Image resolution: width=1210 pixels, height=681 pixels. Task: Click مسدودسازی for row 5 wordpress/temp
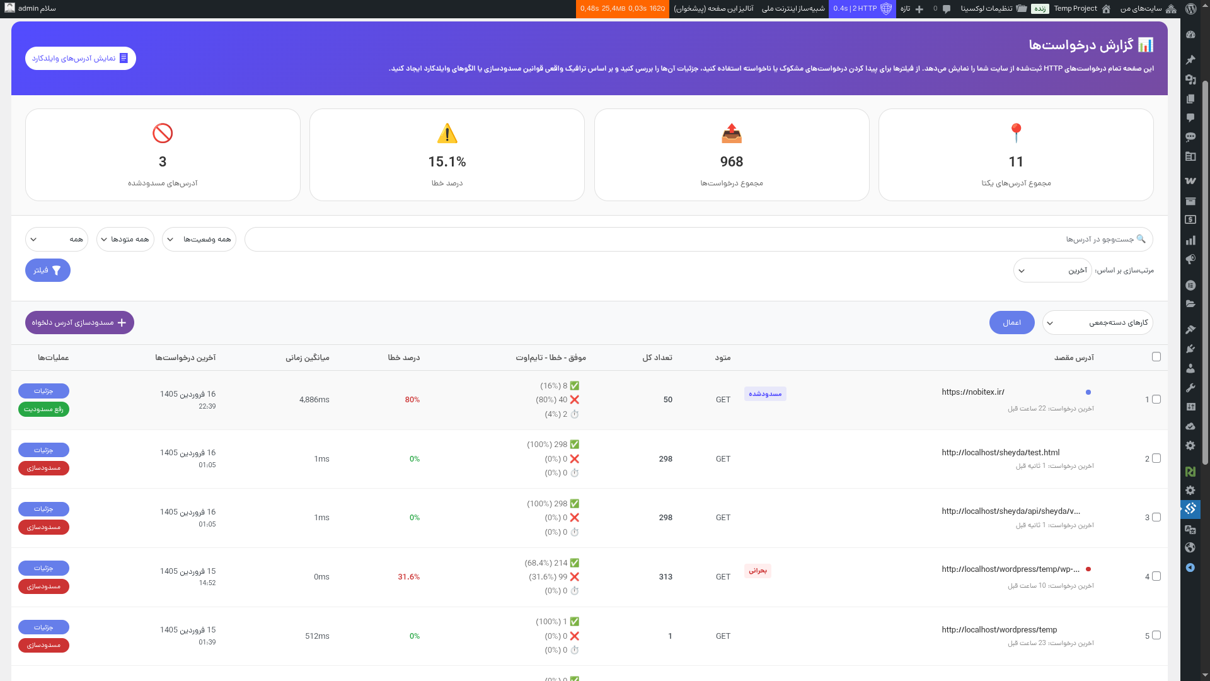(x=43, y=645)
